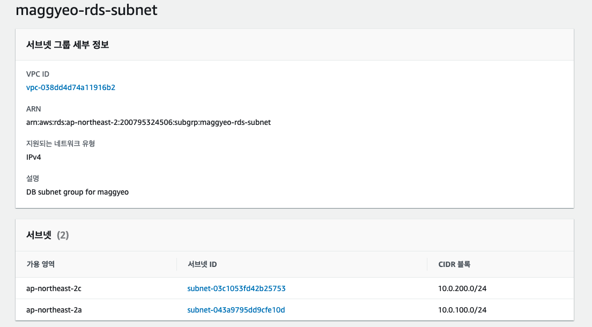Screen dimensions: 592x327
Task: Click the 서브넷 ID column header
Action: click(x=202, y=264)
